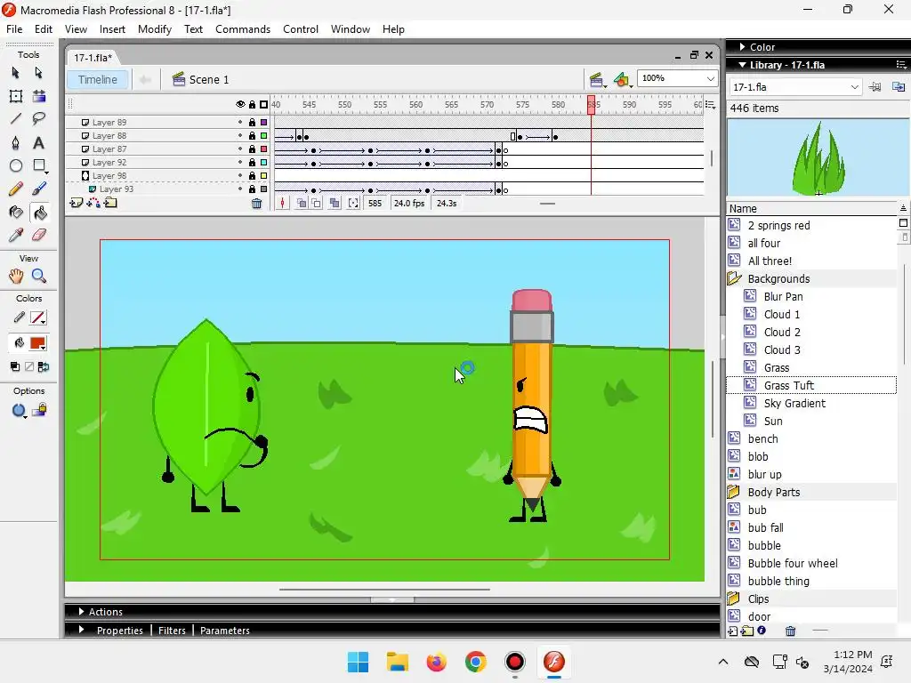Click the Grass Tuft library preview thumbnail

click(818, 158)
